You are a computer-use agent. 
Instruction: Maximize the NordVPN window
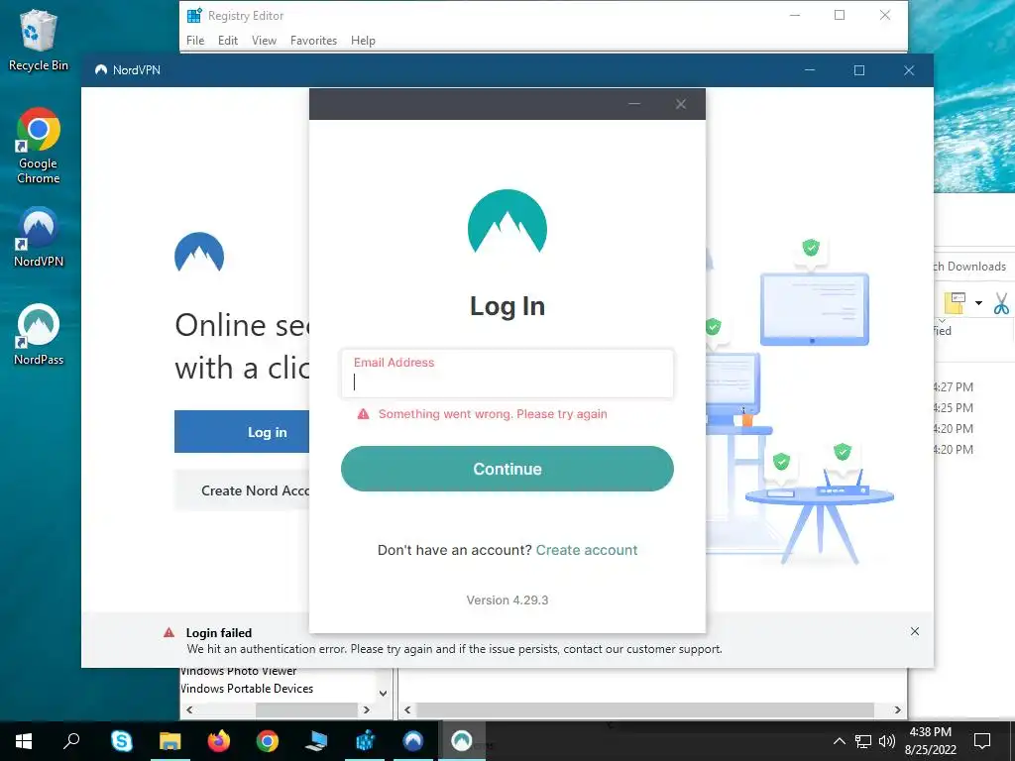tap(859, 70)
